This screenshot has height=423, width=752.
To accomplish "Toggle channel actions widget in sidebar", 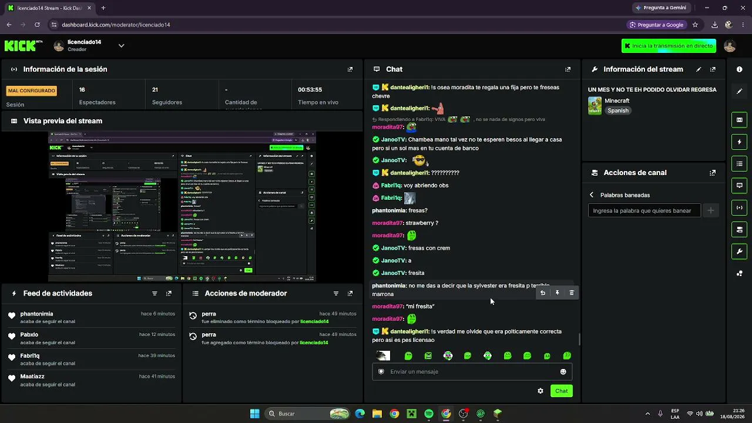I will pos(739,229).
